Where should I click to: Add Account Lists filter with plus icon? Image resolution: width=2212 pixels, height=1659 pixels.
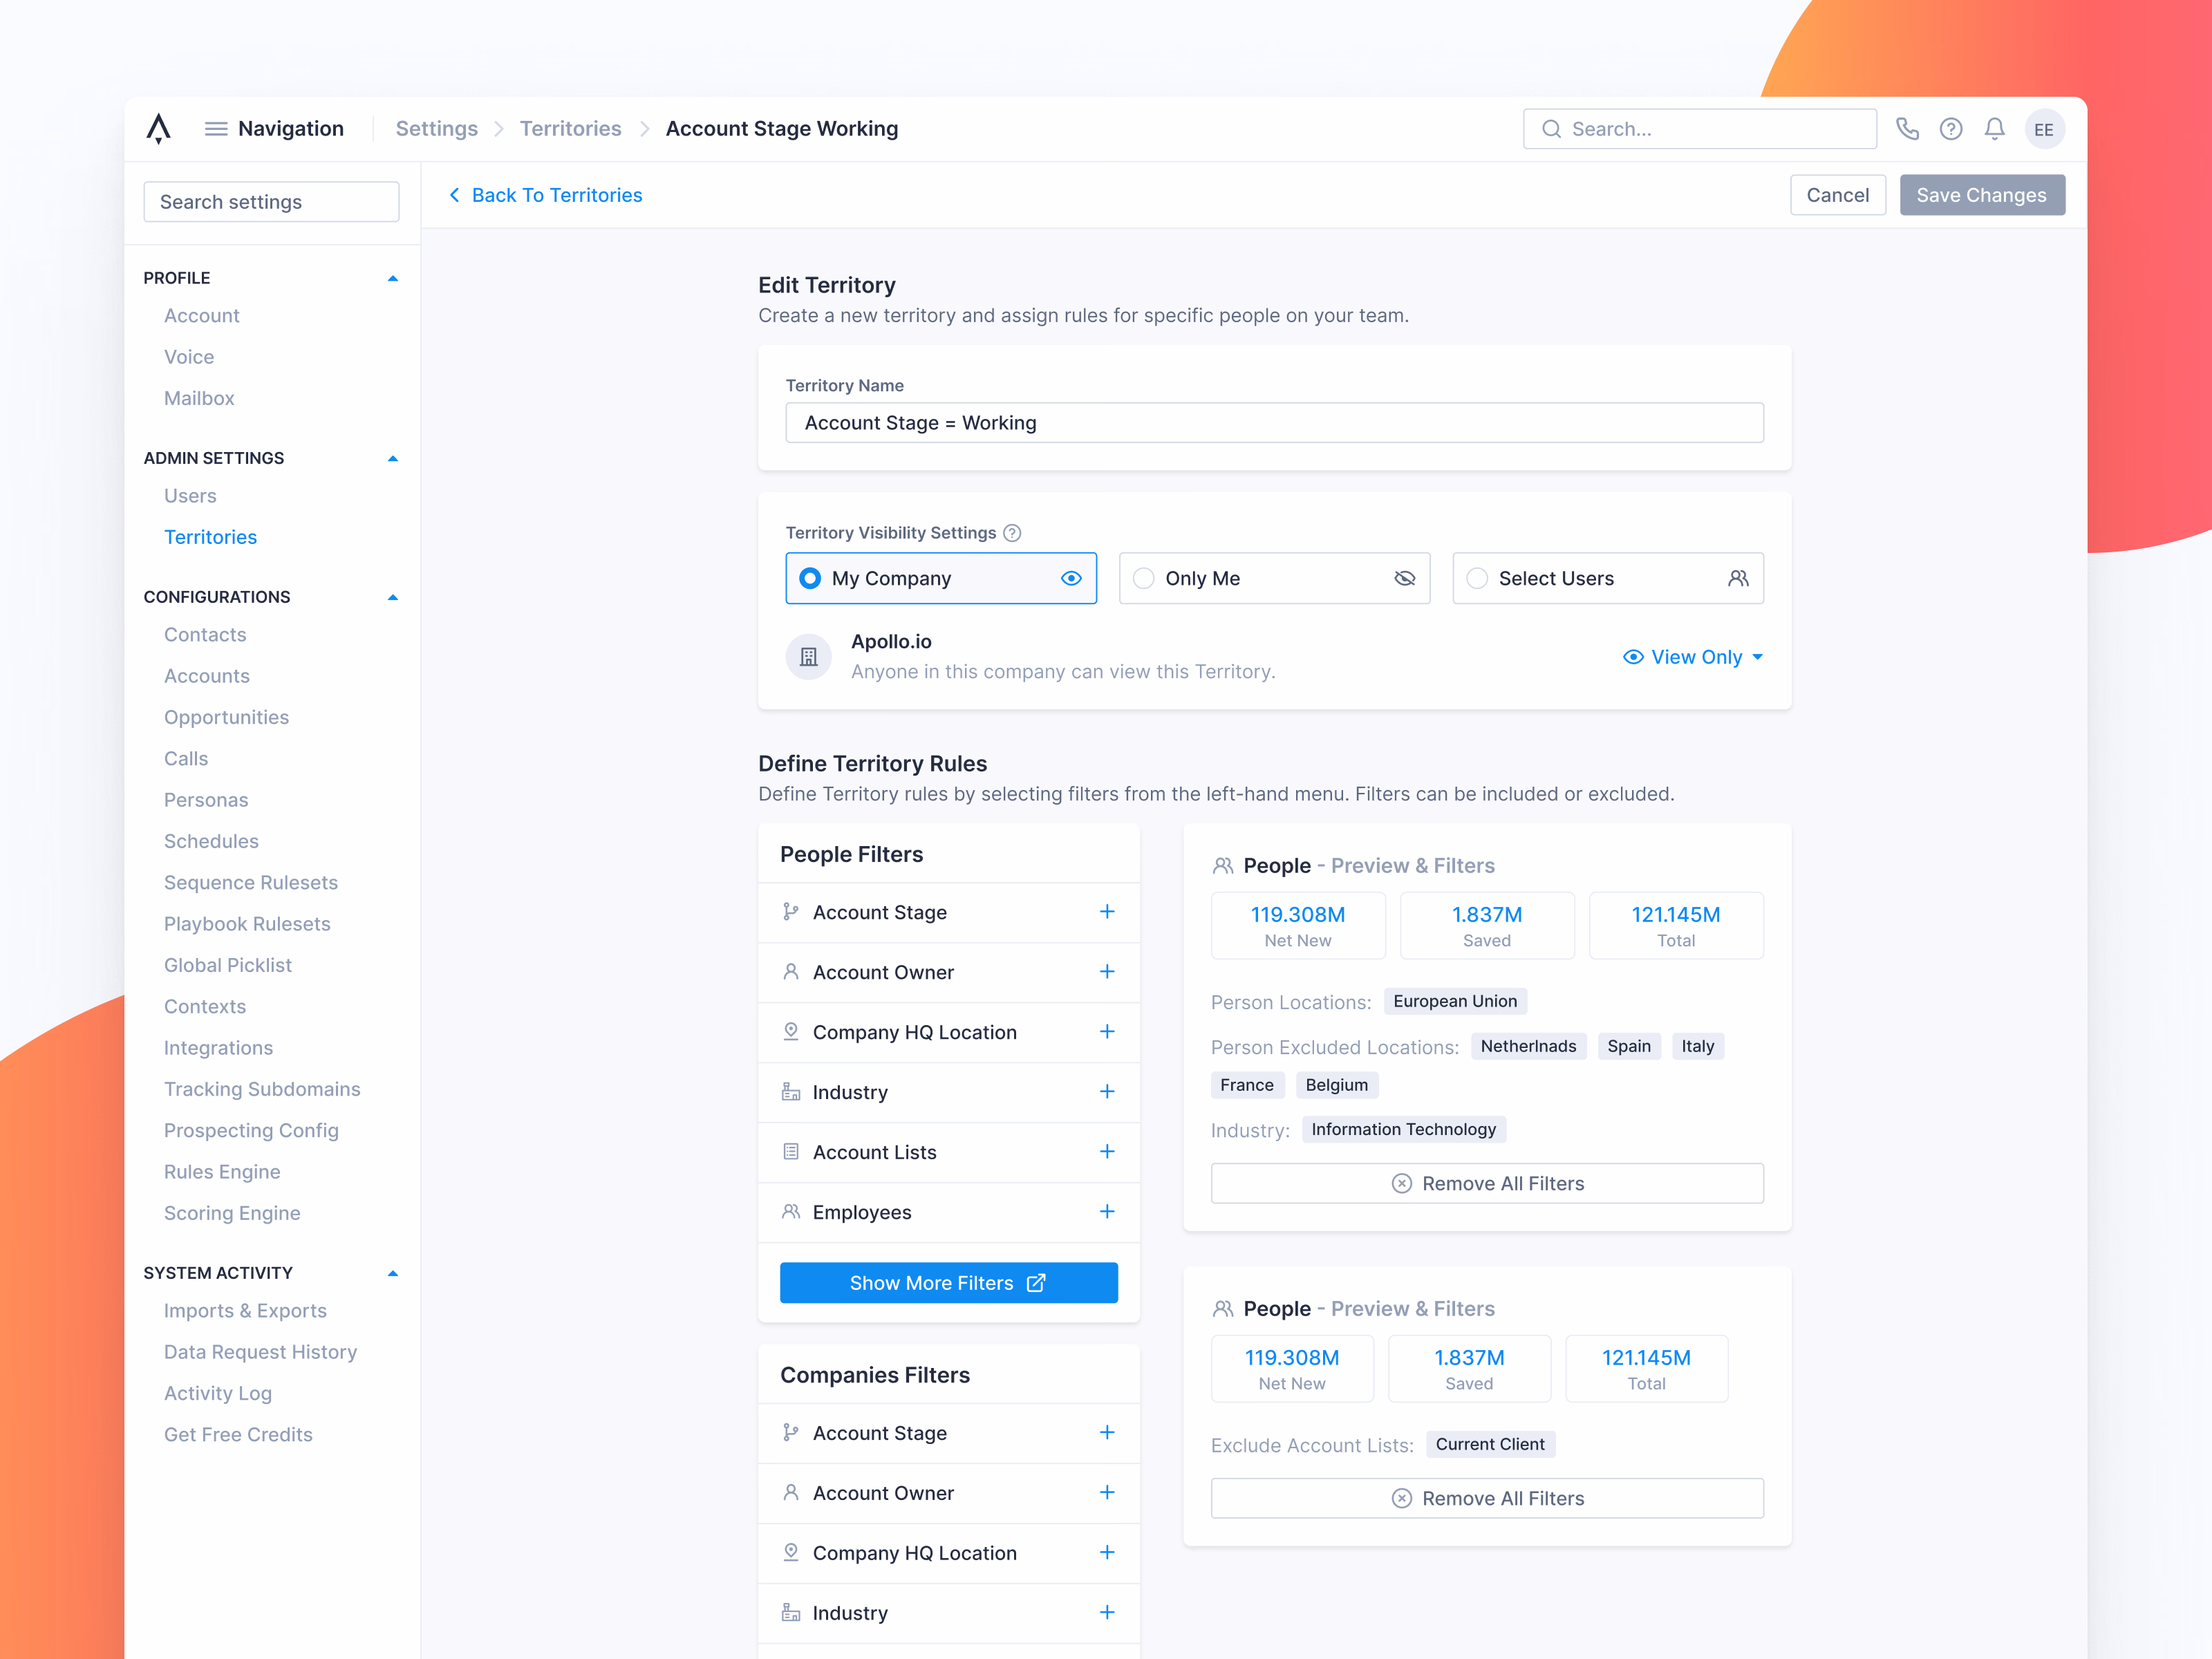[1107, 1151]
